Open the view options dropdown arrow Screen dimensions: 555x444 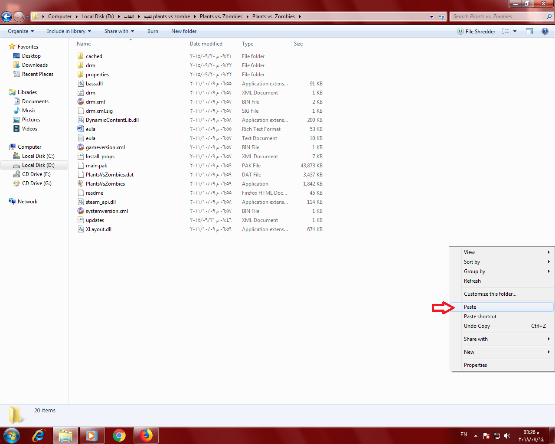(x=515, y=31)
